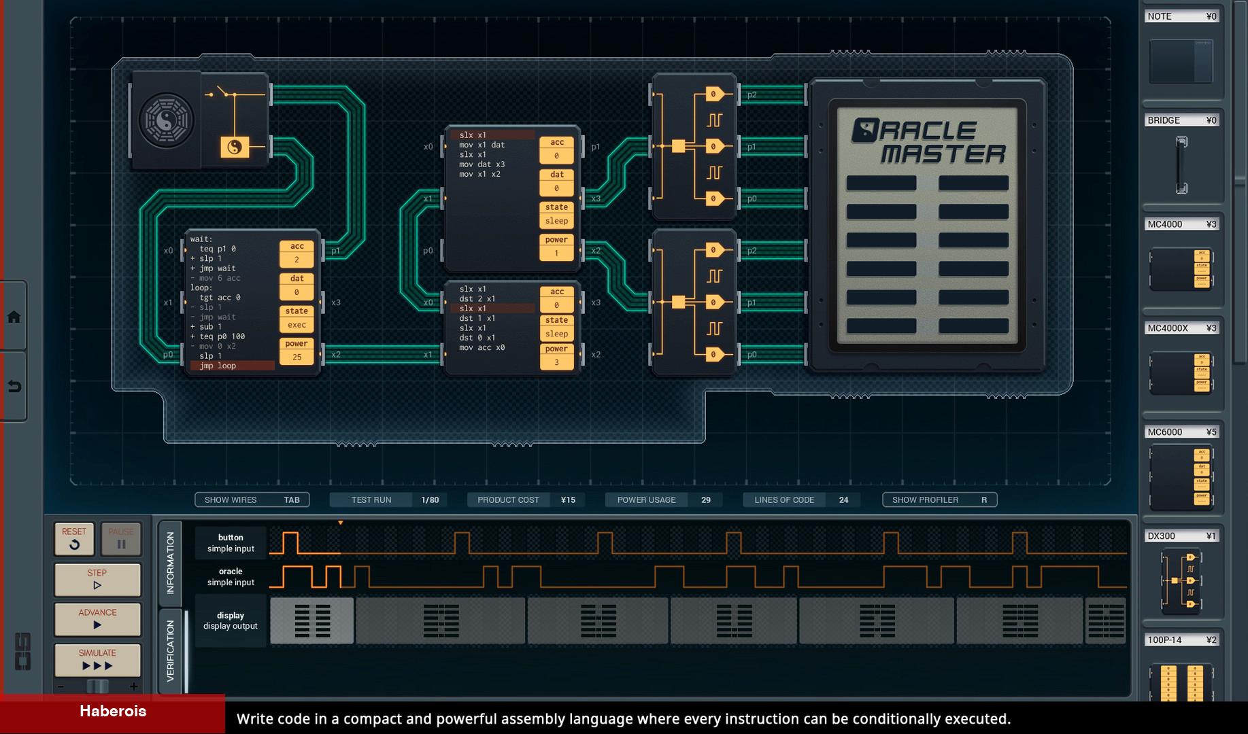Select the MC6000 microcontroller part

tap(1181, 477)
